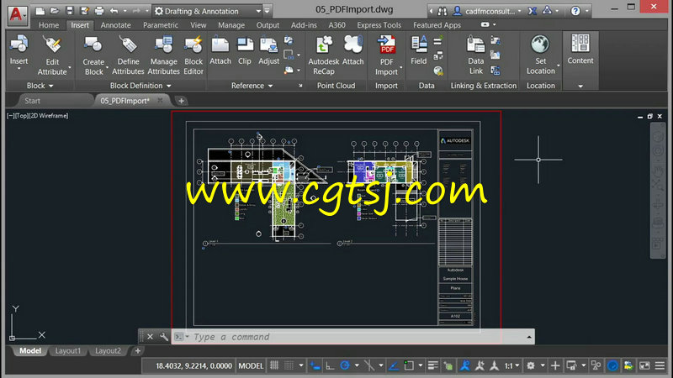Open the command history arrow
673x378 pixels.
point(529,338)
